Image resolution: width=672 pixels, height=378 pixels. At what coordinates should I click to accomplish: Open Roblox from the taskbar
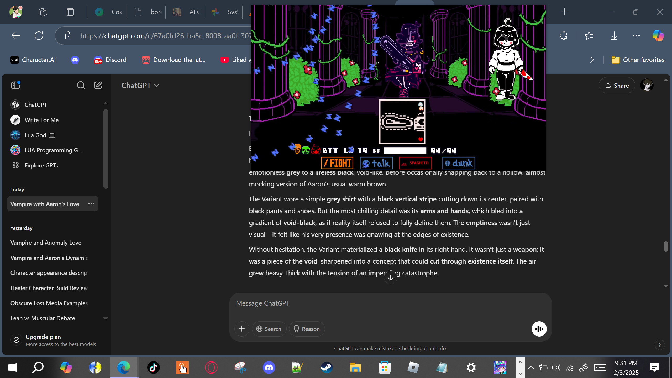(413, 367)
